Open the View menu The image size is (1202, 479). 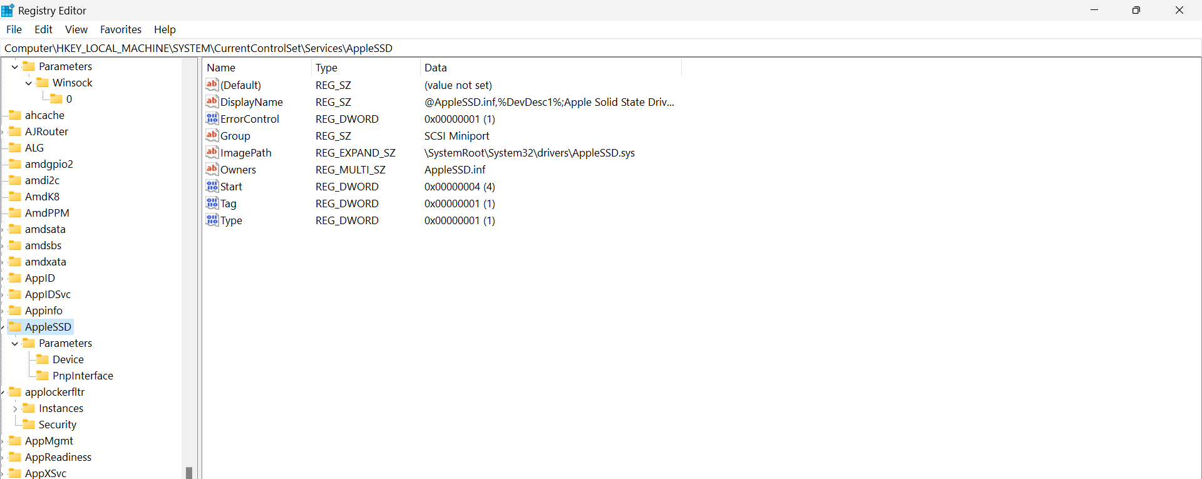(76, 29)
